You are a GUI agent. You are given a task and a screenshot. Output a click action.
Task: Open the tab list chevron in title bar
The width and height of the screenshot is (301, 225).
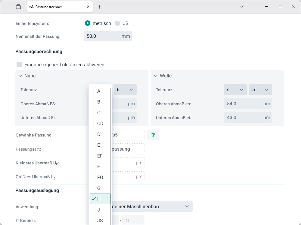click(x=242, y=7)
